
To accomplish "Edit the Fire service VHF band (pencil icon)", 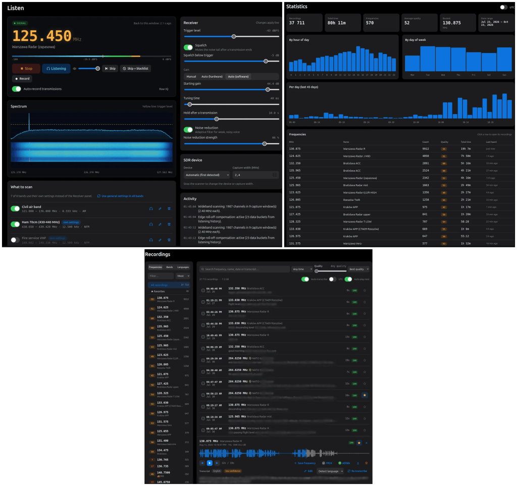I will pyautogui.click(x=160, y=240).
